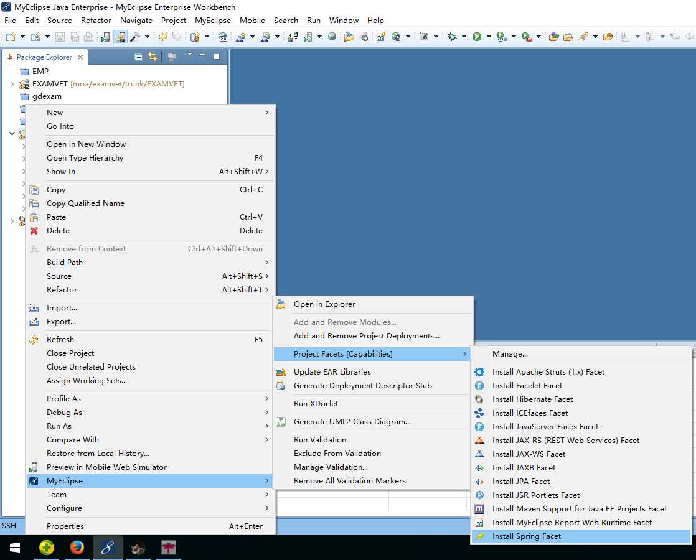Select Run Validation
Image resolution: width=696 pixels, height=560 pixels.
tap(374, 440)
